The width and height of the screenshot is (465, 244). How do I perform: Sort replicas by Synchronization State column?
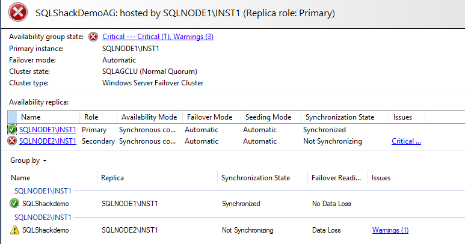coord(339,117)
